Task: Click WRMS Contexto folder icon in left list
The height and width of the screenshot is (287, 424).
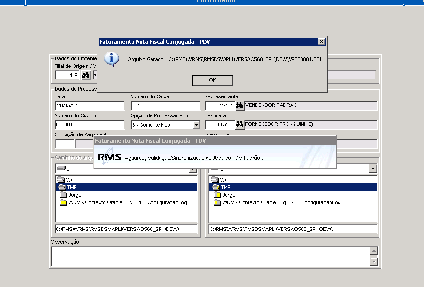Action: coord(63,202)
